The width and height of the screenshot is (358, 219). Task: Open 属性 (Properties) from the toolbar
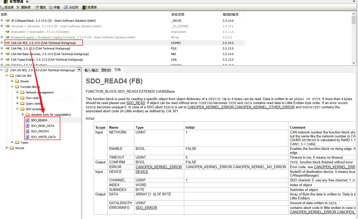click(37, 7)
